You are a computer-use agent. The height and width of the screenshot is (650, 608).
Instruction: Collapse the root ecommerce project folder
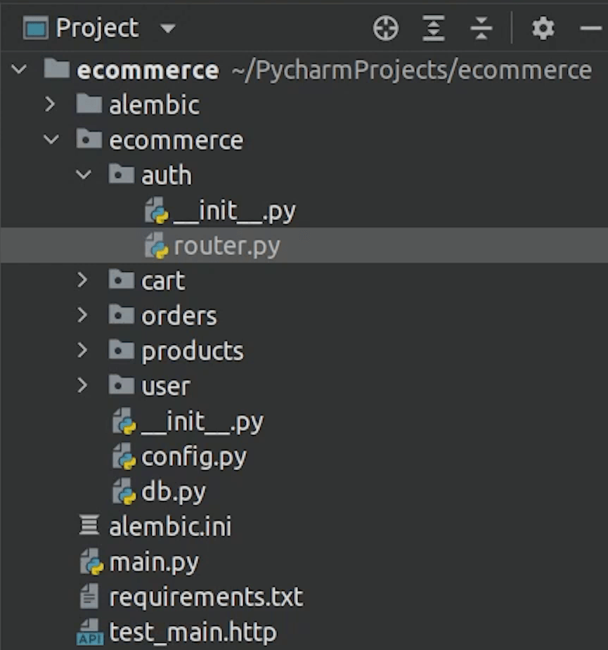19,70
